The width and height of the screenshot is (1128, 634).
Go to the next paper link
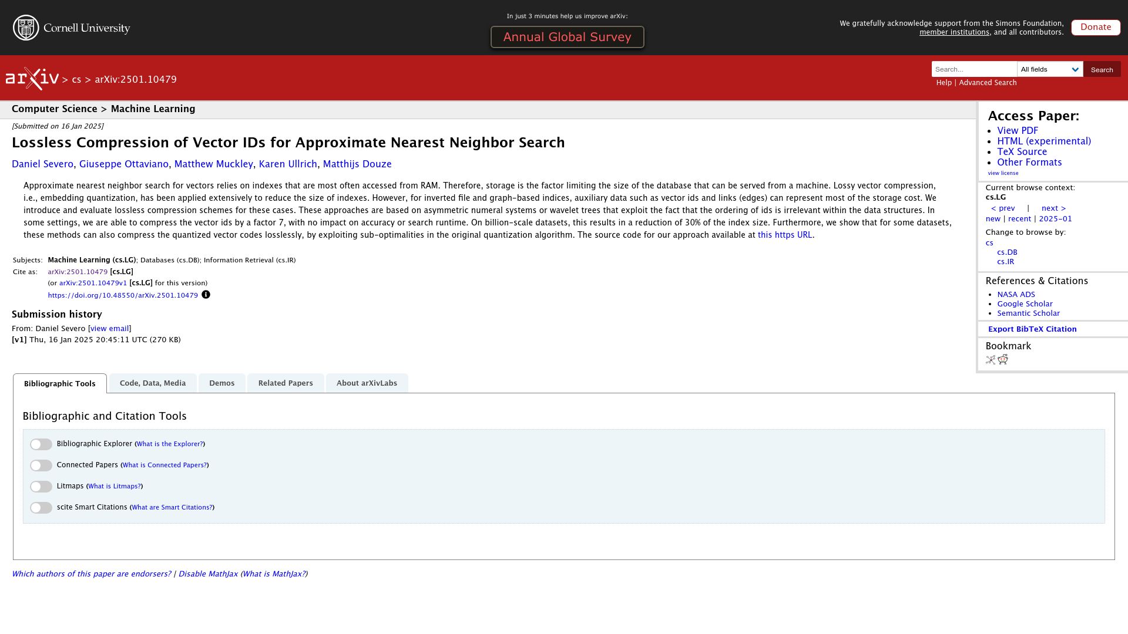tap(1053, 208)
